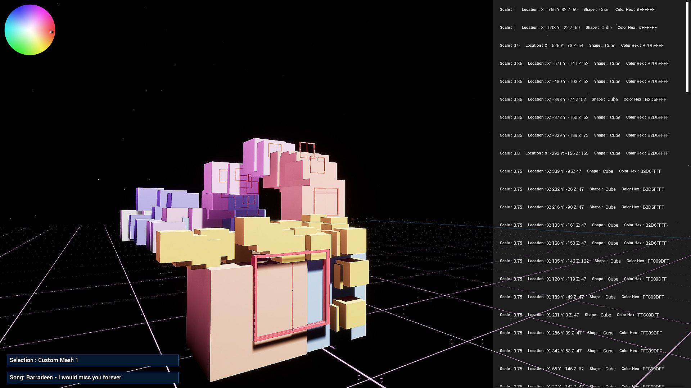Click the Selection : Custom Mesh 1 field

[93, 360]
